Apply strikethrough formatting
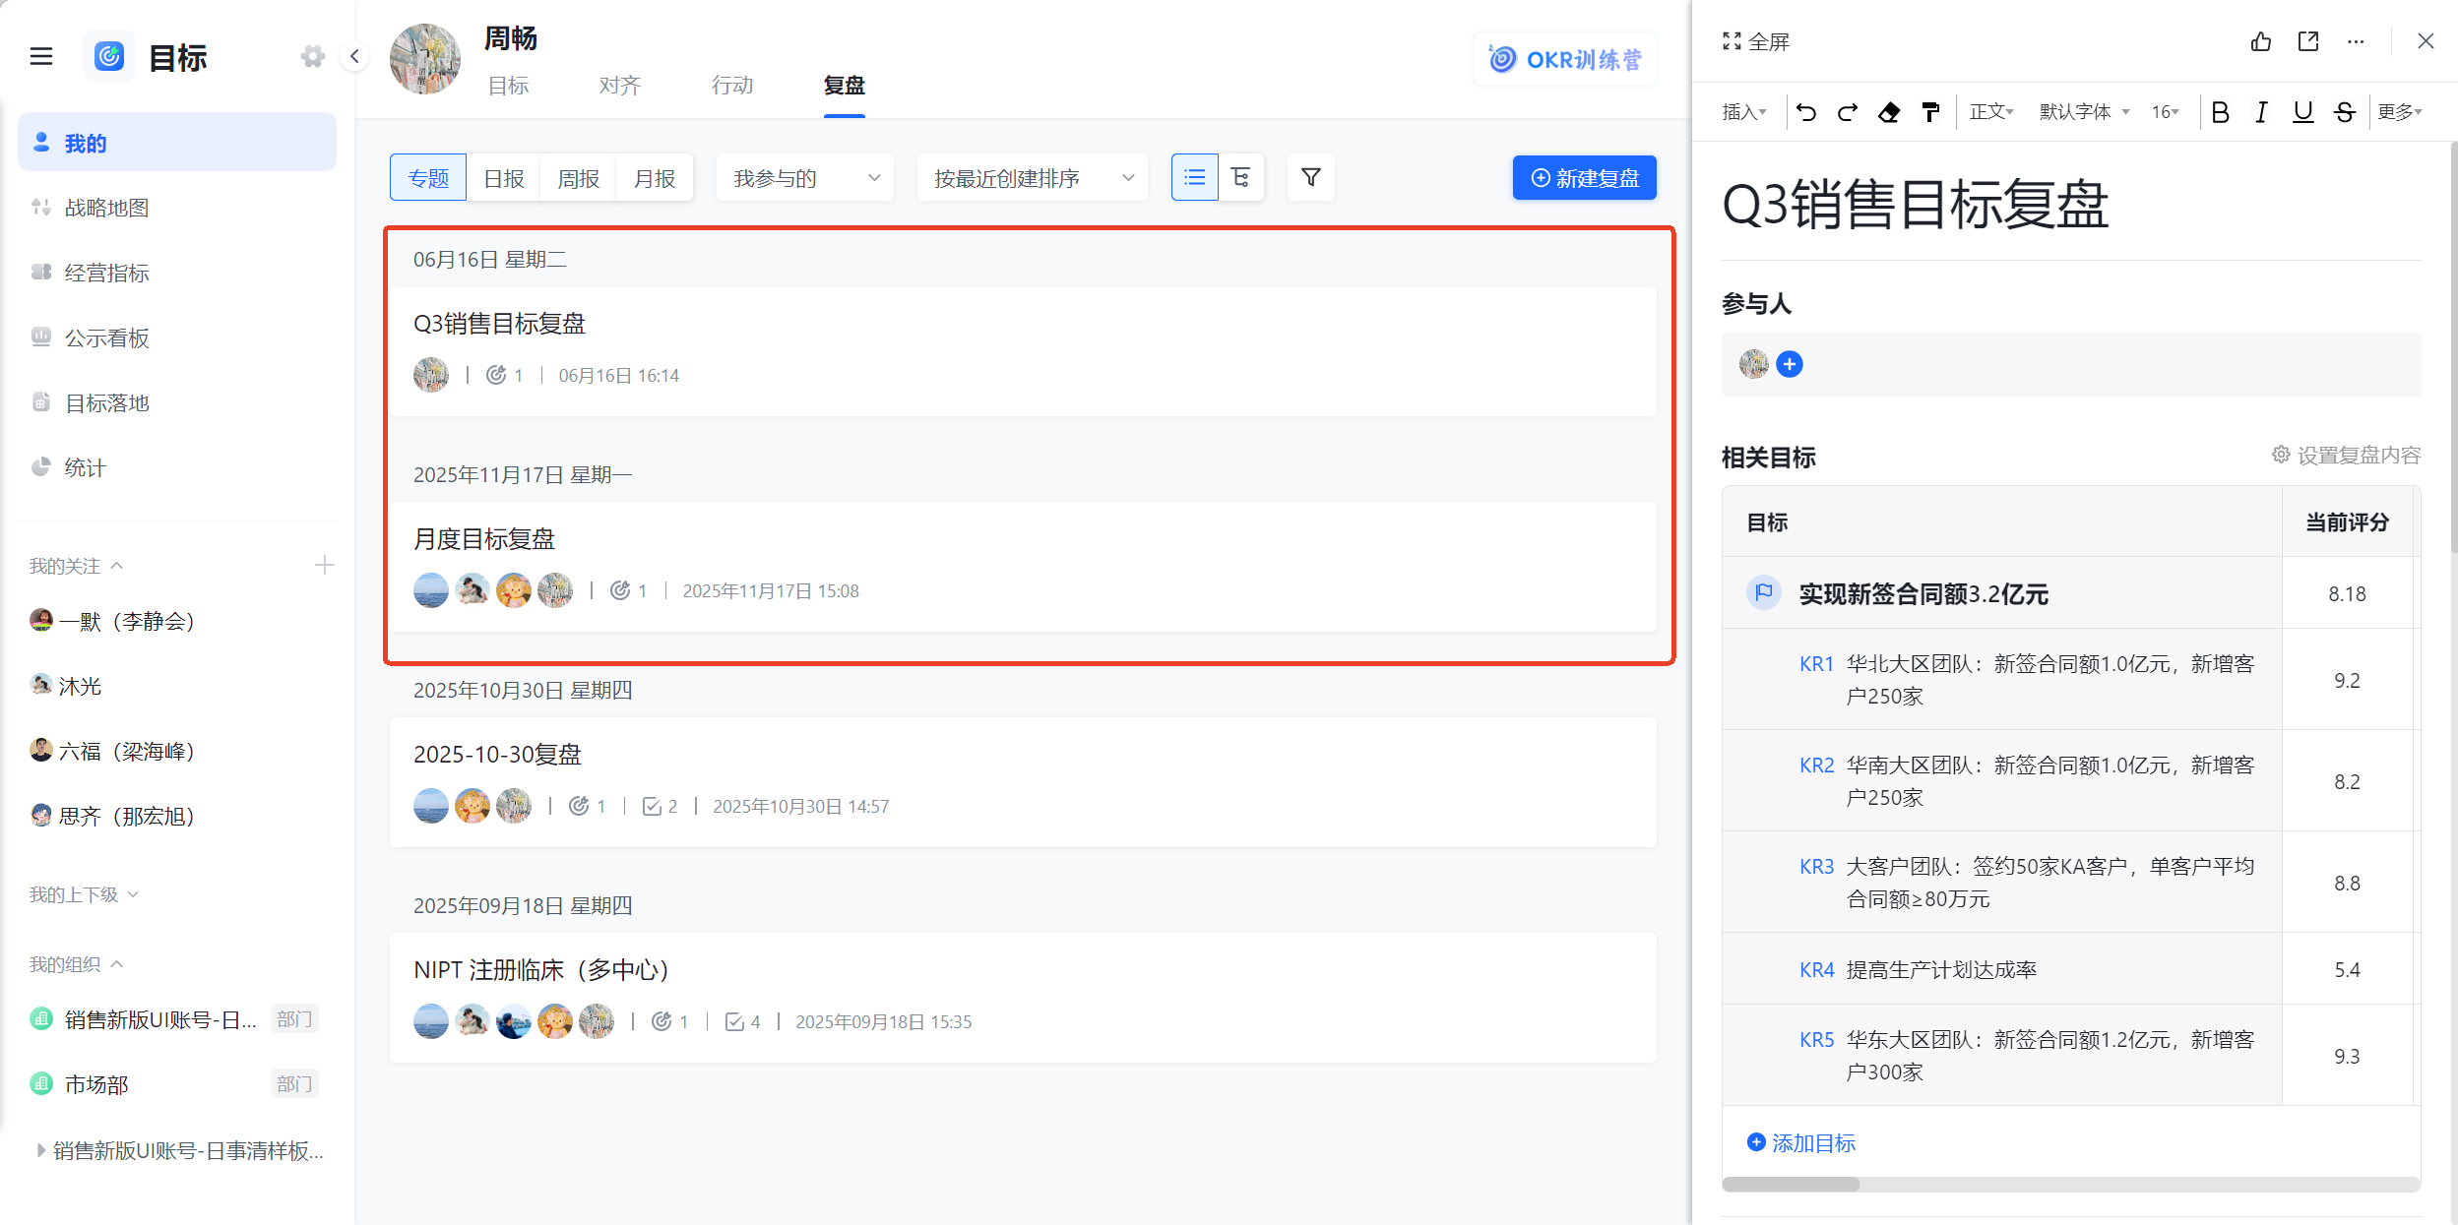 [x=2345, y=112]
